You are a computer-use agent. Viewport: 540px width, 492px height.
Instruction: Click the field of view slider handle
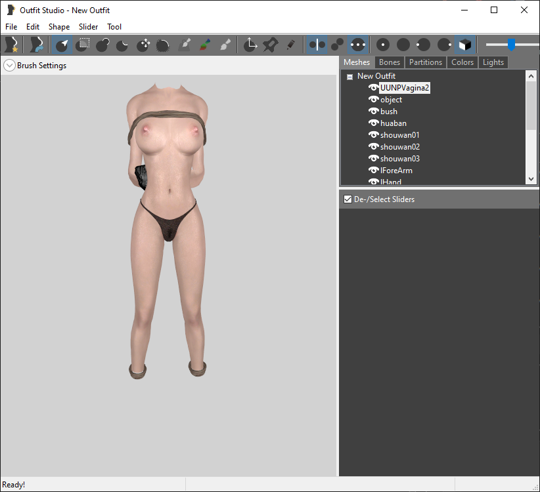[511, 45]
